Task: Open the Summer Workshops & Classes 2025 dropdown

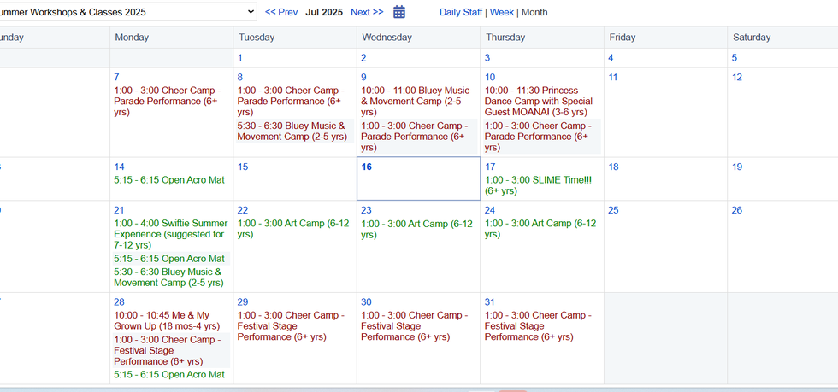Action: tap(127, 12)
